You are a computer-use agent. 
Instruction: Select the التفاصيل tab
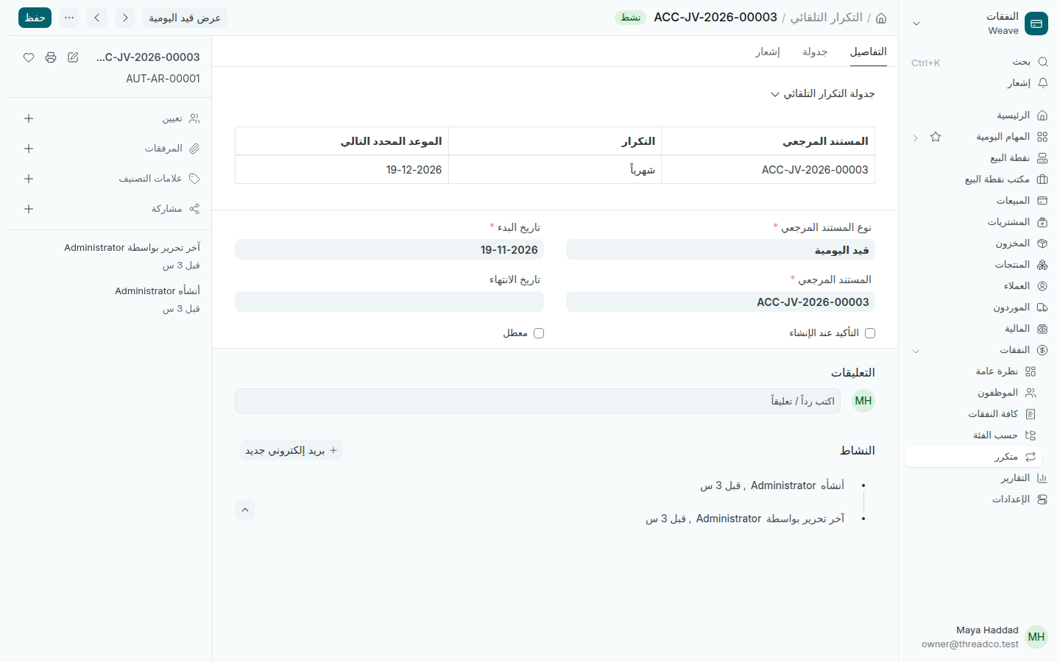point(869,51)
